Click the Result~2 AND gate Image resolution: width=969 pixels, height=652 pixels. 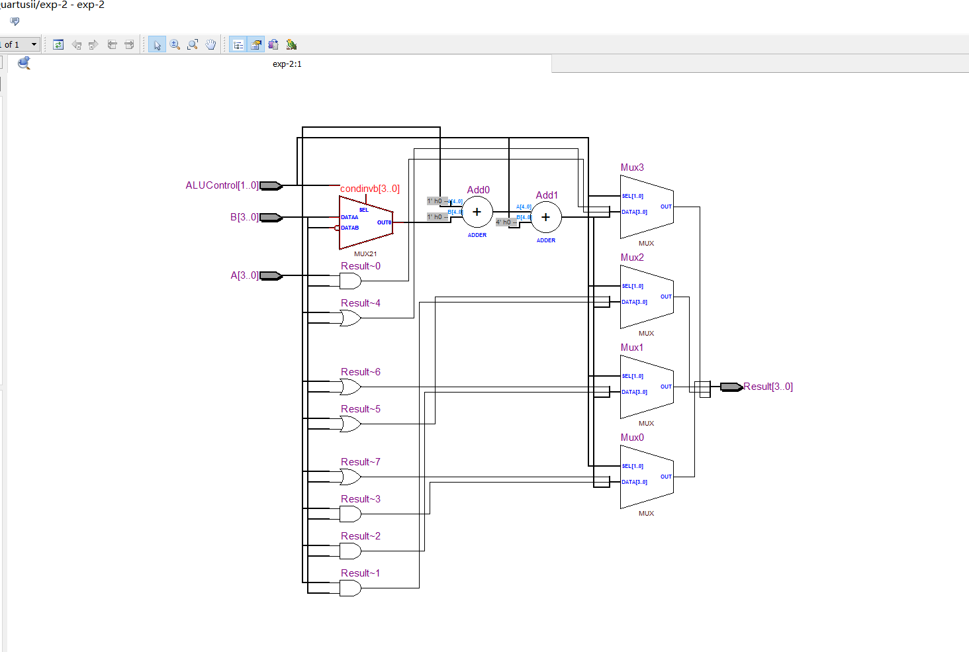(350, 551)
